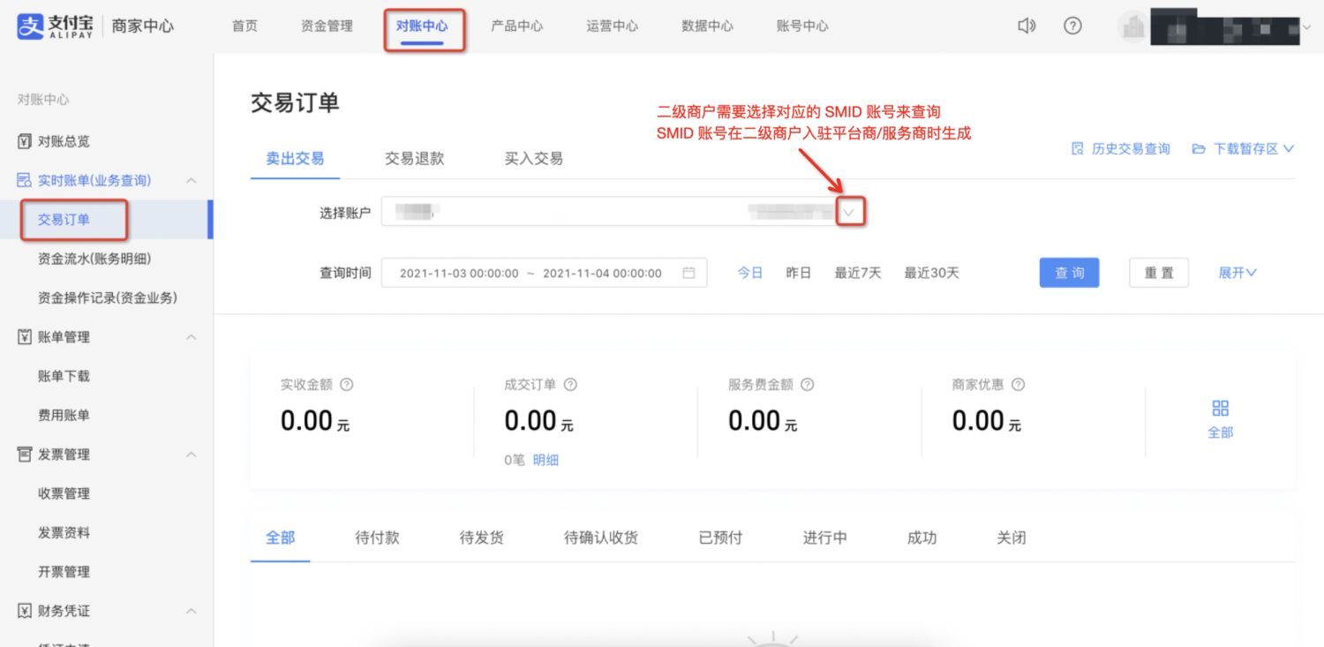Open 交易订单 in sidebar
Screen dimensions: 1324x647
click(x=64, y=220)
